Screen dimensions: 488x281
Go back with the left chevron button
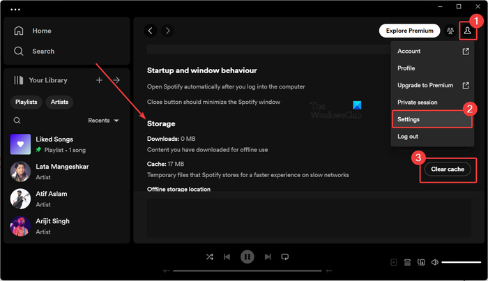(151, 31)
